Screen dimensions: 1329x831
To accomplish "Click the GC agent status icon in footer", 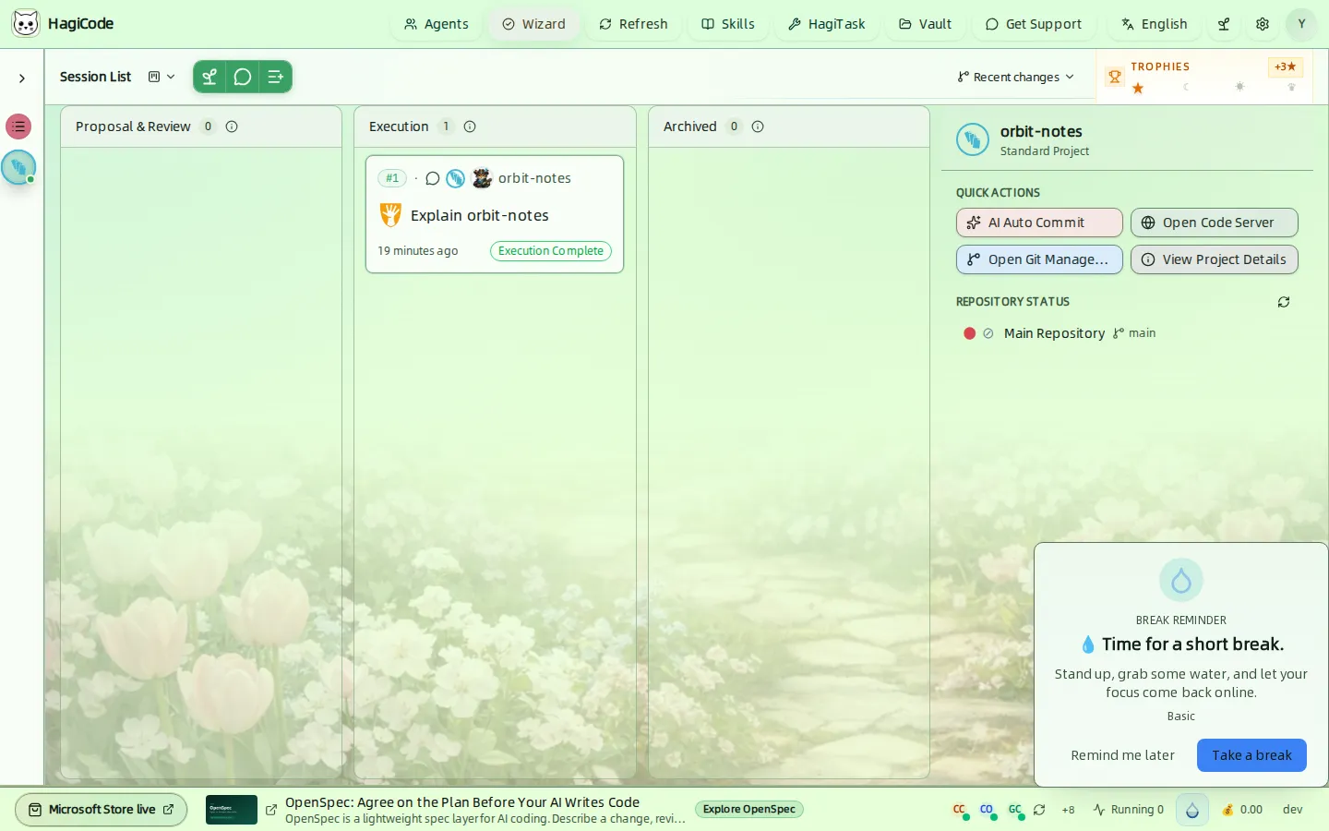I will pyautogui.click(x=1015, y=810).
